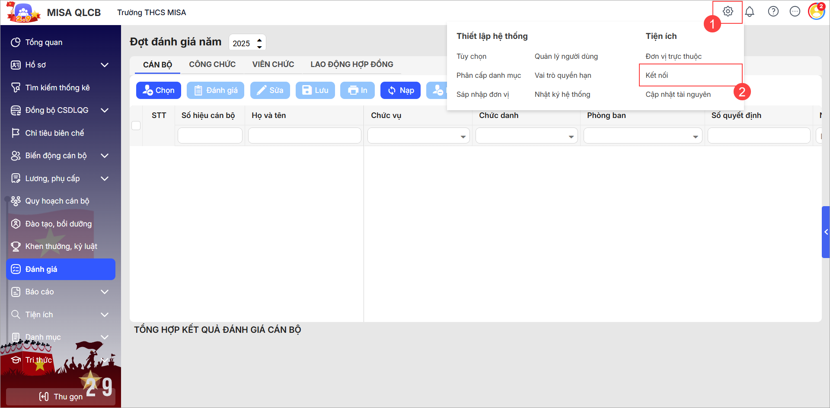This screenshot has width=830, height=408.
Task: Open the notifications bell
Action: [750, 12]
